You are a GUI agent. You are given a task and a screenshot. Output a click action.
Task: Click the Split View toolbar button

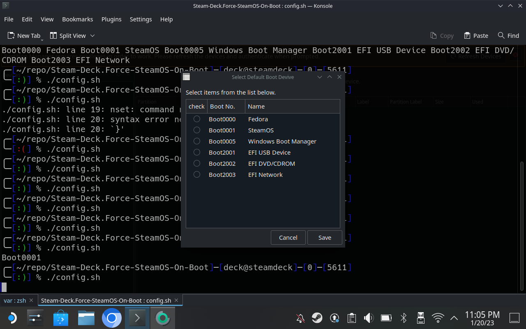click(68, 36)
